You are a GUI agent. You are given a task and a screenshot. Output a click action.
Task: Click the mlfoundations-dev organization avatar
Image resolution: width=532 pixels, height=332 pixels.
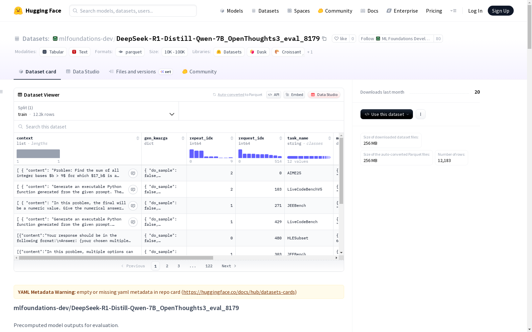click(x=55, y=39)
